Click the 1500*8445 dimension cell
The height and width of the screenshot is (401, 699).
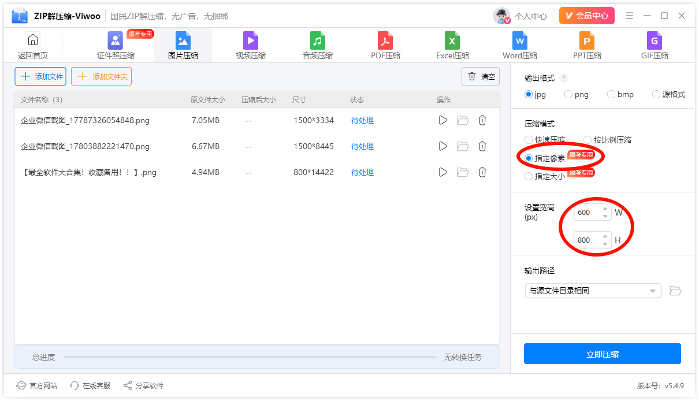[x=314, y=146]
